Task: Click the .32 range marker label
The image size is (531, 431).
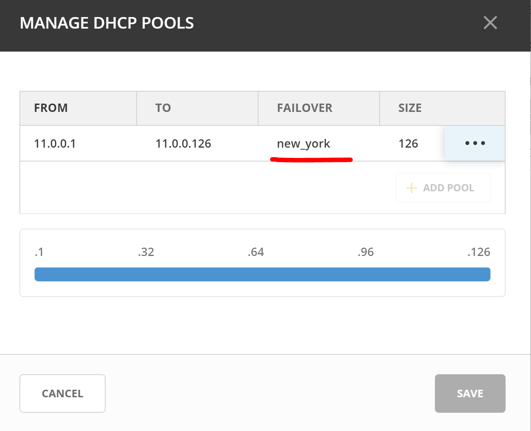Action: click(x=146, y=252)
